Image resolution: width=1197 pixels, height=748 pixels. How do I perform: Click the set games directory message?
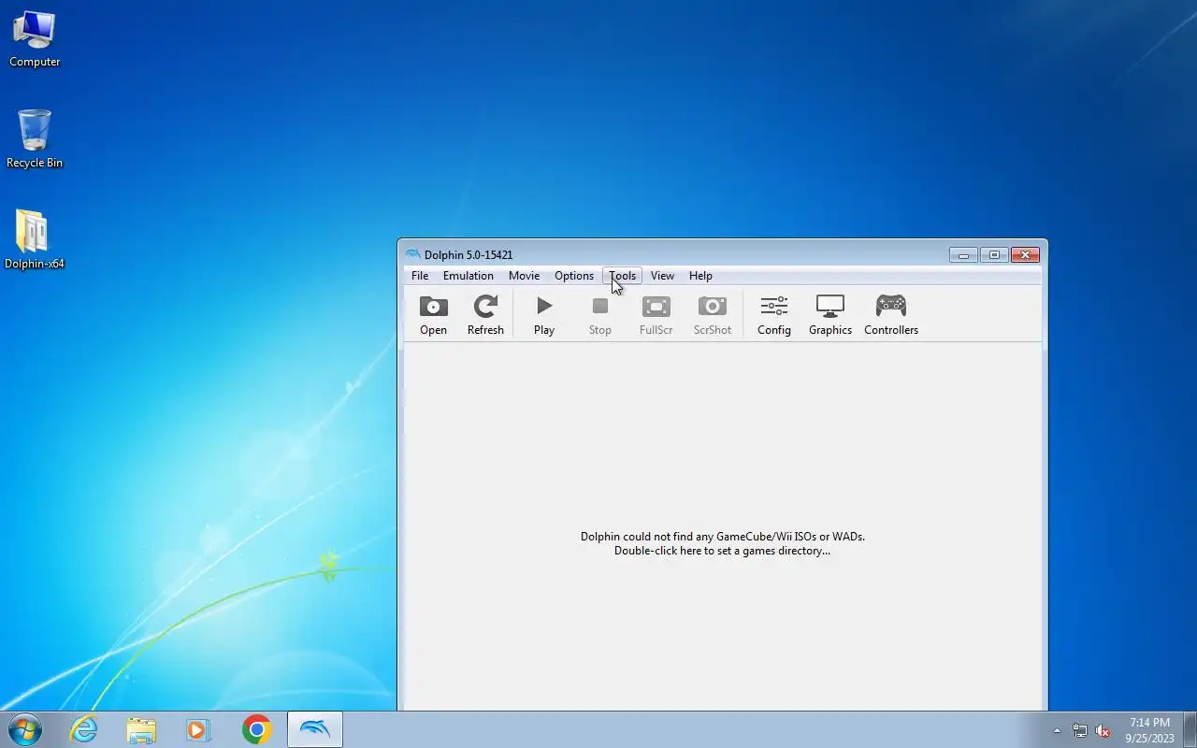722,543
